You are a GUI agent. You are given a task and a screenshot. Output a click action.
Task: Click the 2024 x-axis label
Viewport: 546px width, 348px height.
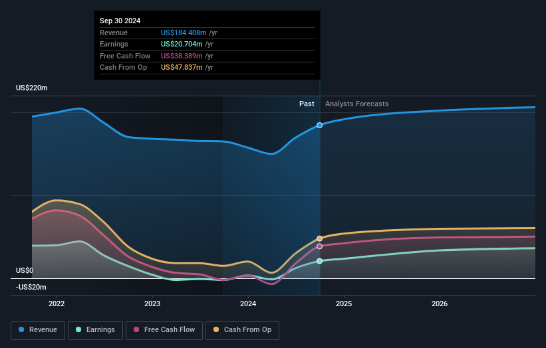click(x=248, y=304)
